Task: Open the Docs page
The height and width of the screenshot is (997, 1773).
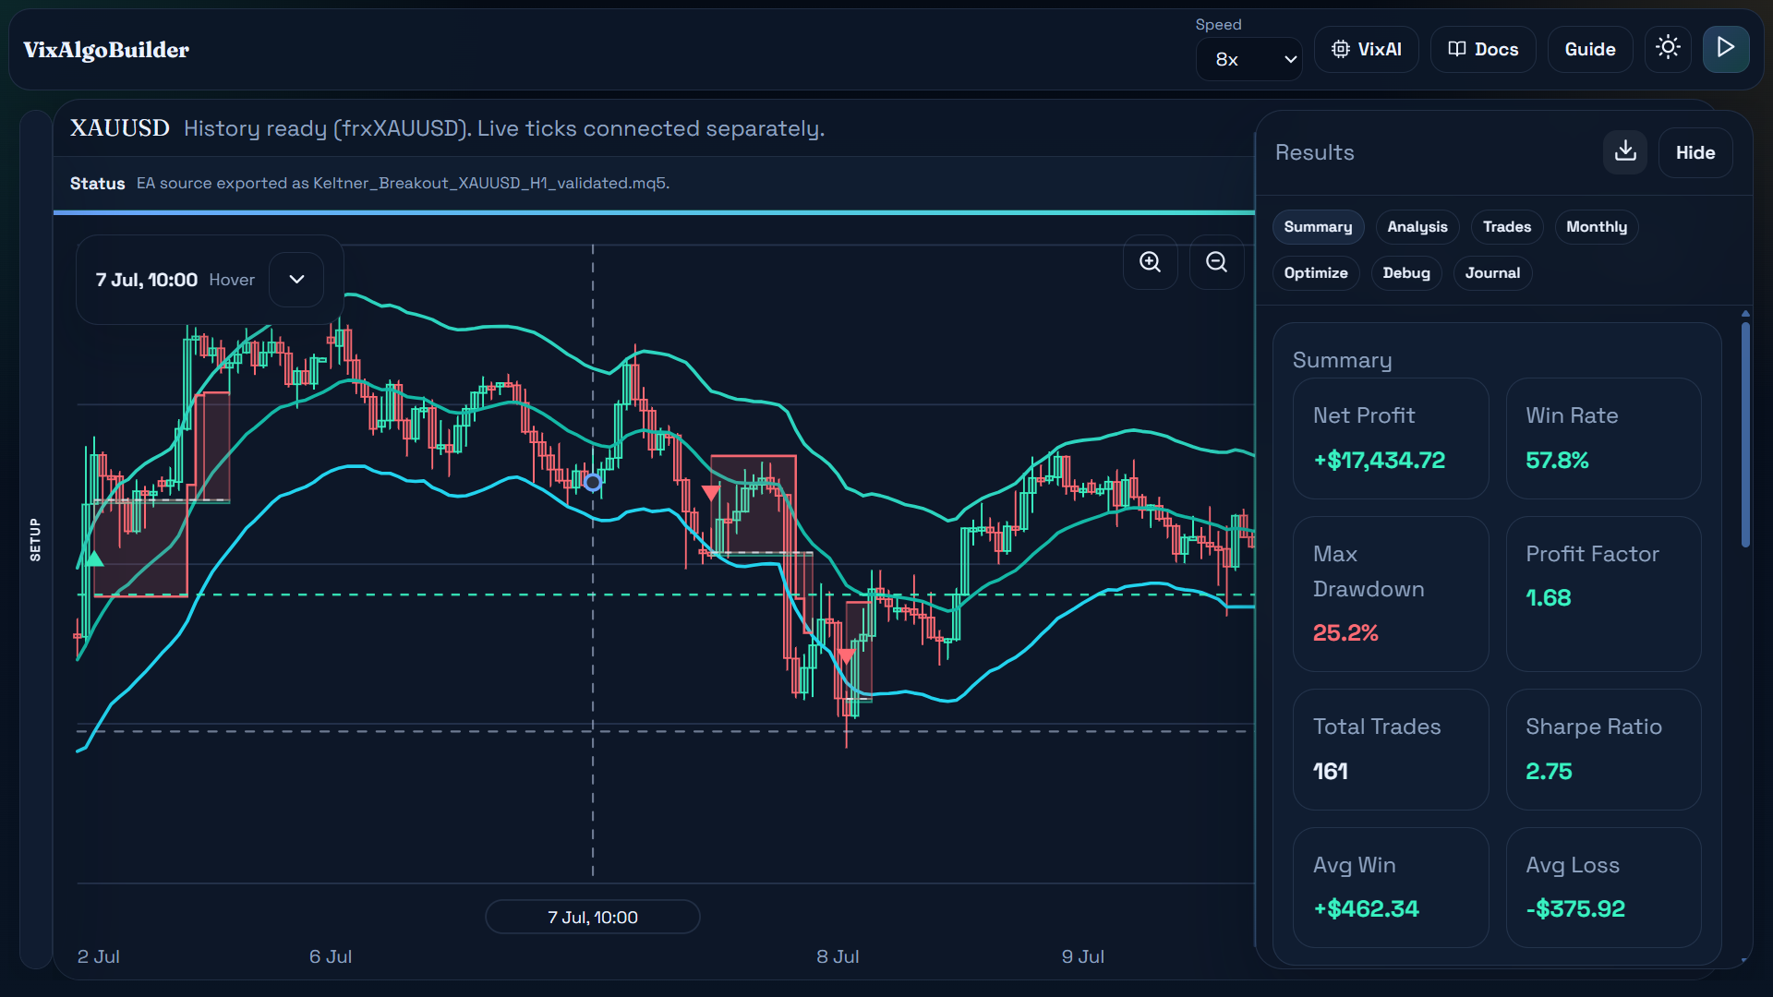Action: [x=1483, y=49]
